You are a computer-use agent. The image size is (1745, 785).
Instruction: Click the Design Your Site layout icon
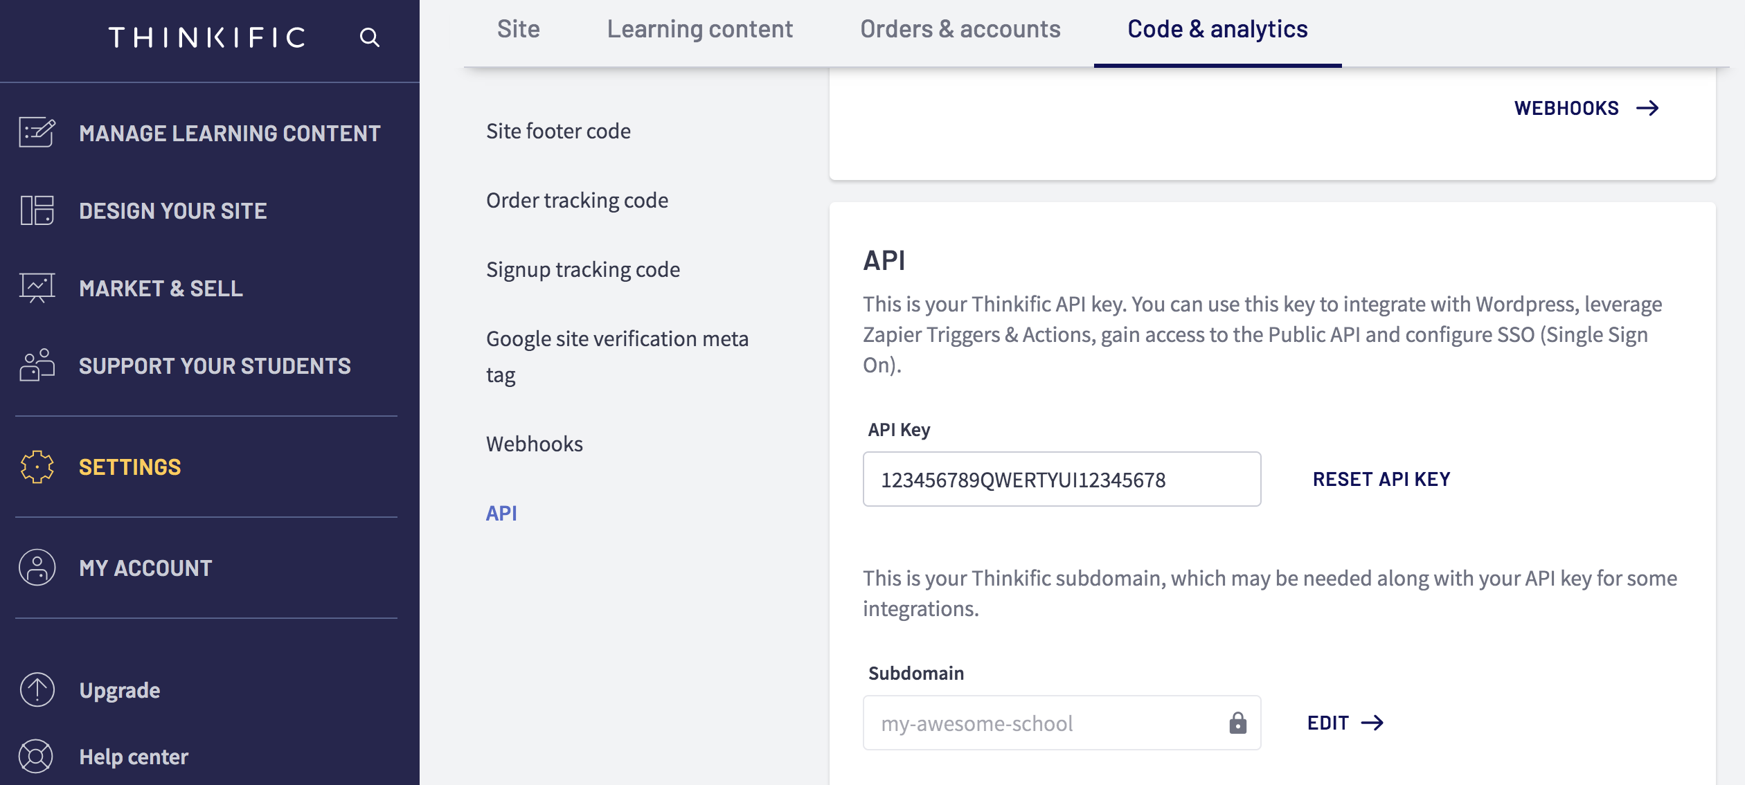[37, 210]
